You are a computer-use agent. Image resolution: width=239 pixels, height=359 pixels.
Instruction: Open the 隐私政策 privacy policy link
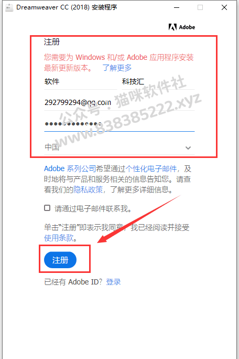click(x=88, y=189)
